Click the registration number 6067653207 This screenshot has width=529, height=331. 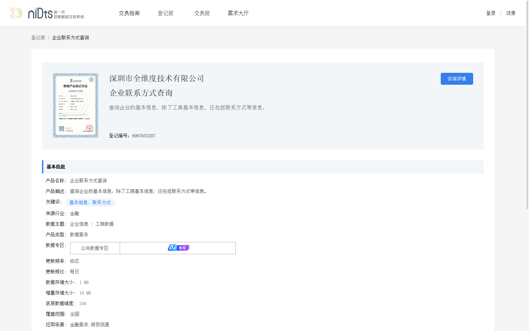[x=143, y=136]
